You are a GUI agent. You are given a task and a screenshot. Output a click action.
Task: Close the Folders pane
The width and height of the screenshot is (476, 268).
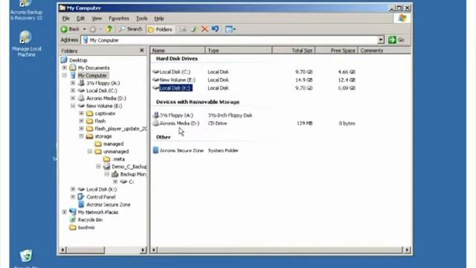pos(141,51)
